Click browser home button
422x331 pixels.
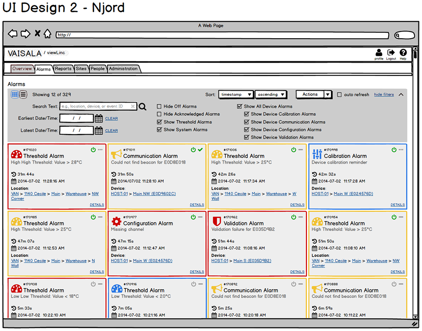coord(48,34)
